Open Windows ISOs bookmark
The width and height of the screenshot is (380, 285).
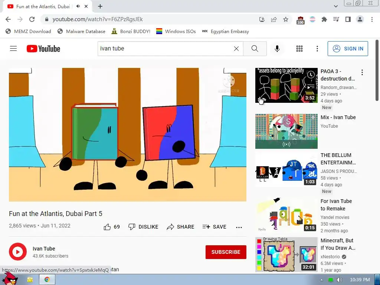[x=176, y=32]
